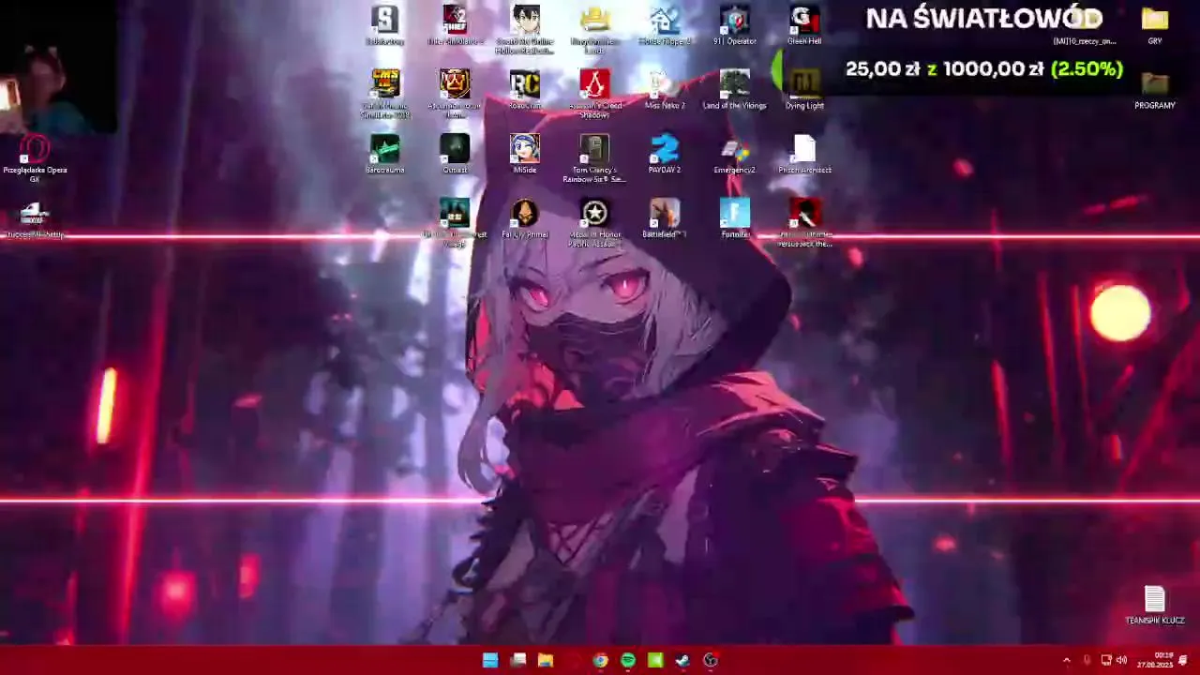
Task: Open Spotify from the taskbar
Action: [x=627, y=660]
